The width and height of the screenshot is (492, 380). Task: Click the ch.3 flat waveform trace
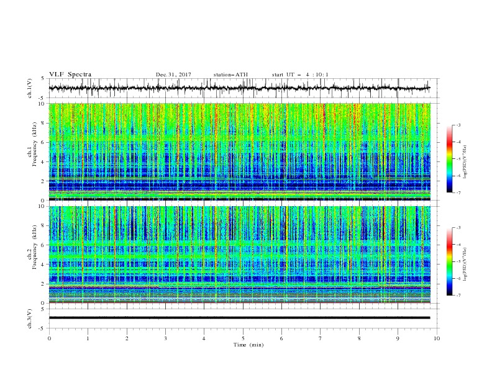click(x=240, y=318)
